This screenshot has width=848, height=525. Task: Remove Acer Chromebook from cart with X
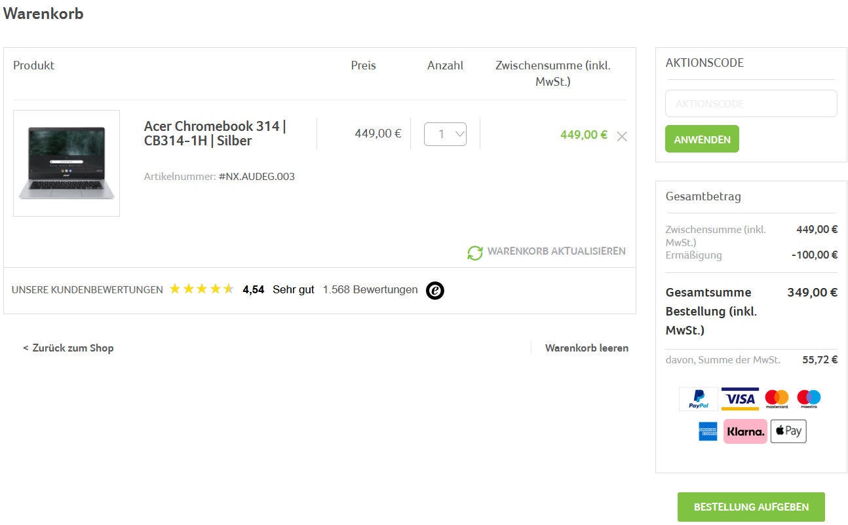click(622, 136)
